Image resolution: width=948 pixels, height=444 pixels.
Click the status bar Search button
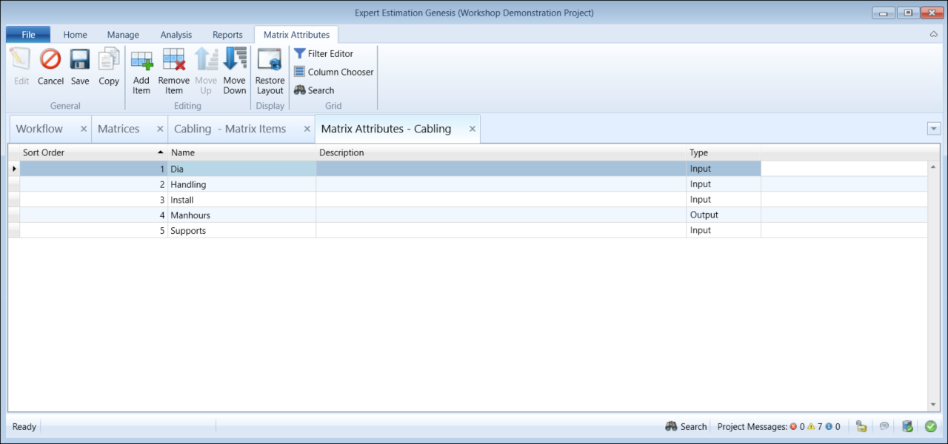686,426
